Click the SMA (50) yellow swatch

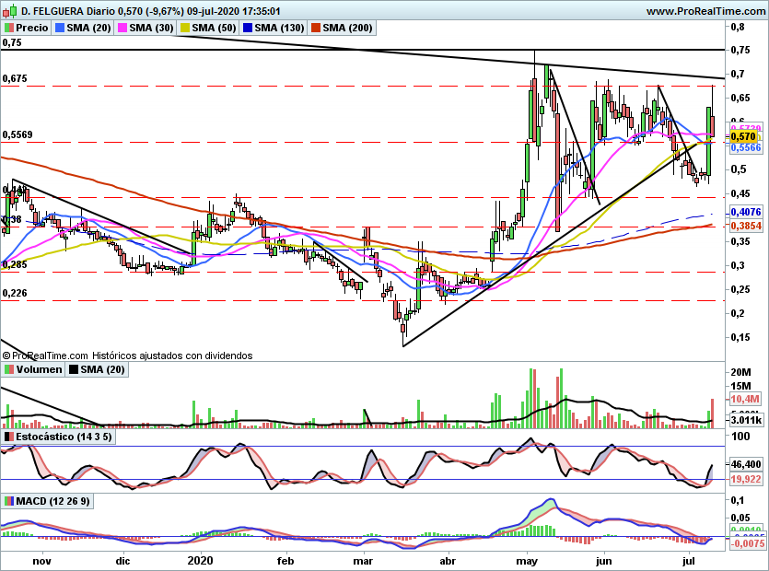coord(185,28)
